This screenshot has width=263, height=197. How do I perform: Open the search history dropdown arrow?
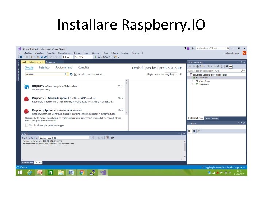[x=68, y=74]
